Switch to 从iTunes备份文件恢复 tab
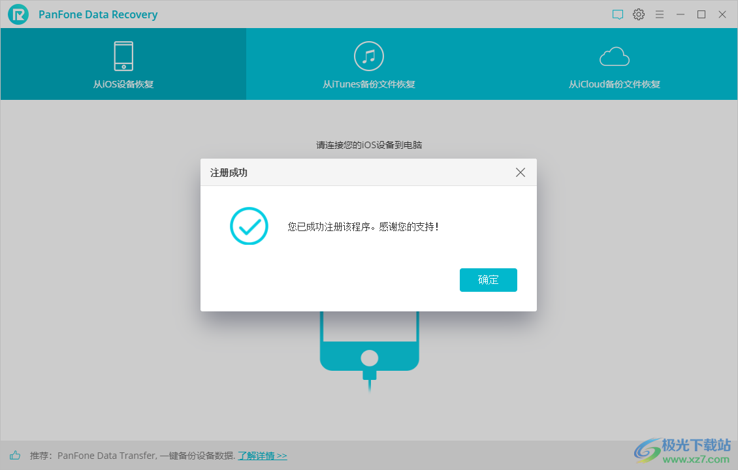 tap(368, 64)
